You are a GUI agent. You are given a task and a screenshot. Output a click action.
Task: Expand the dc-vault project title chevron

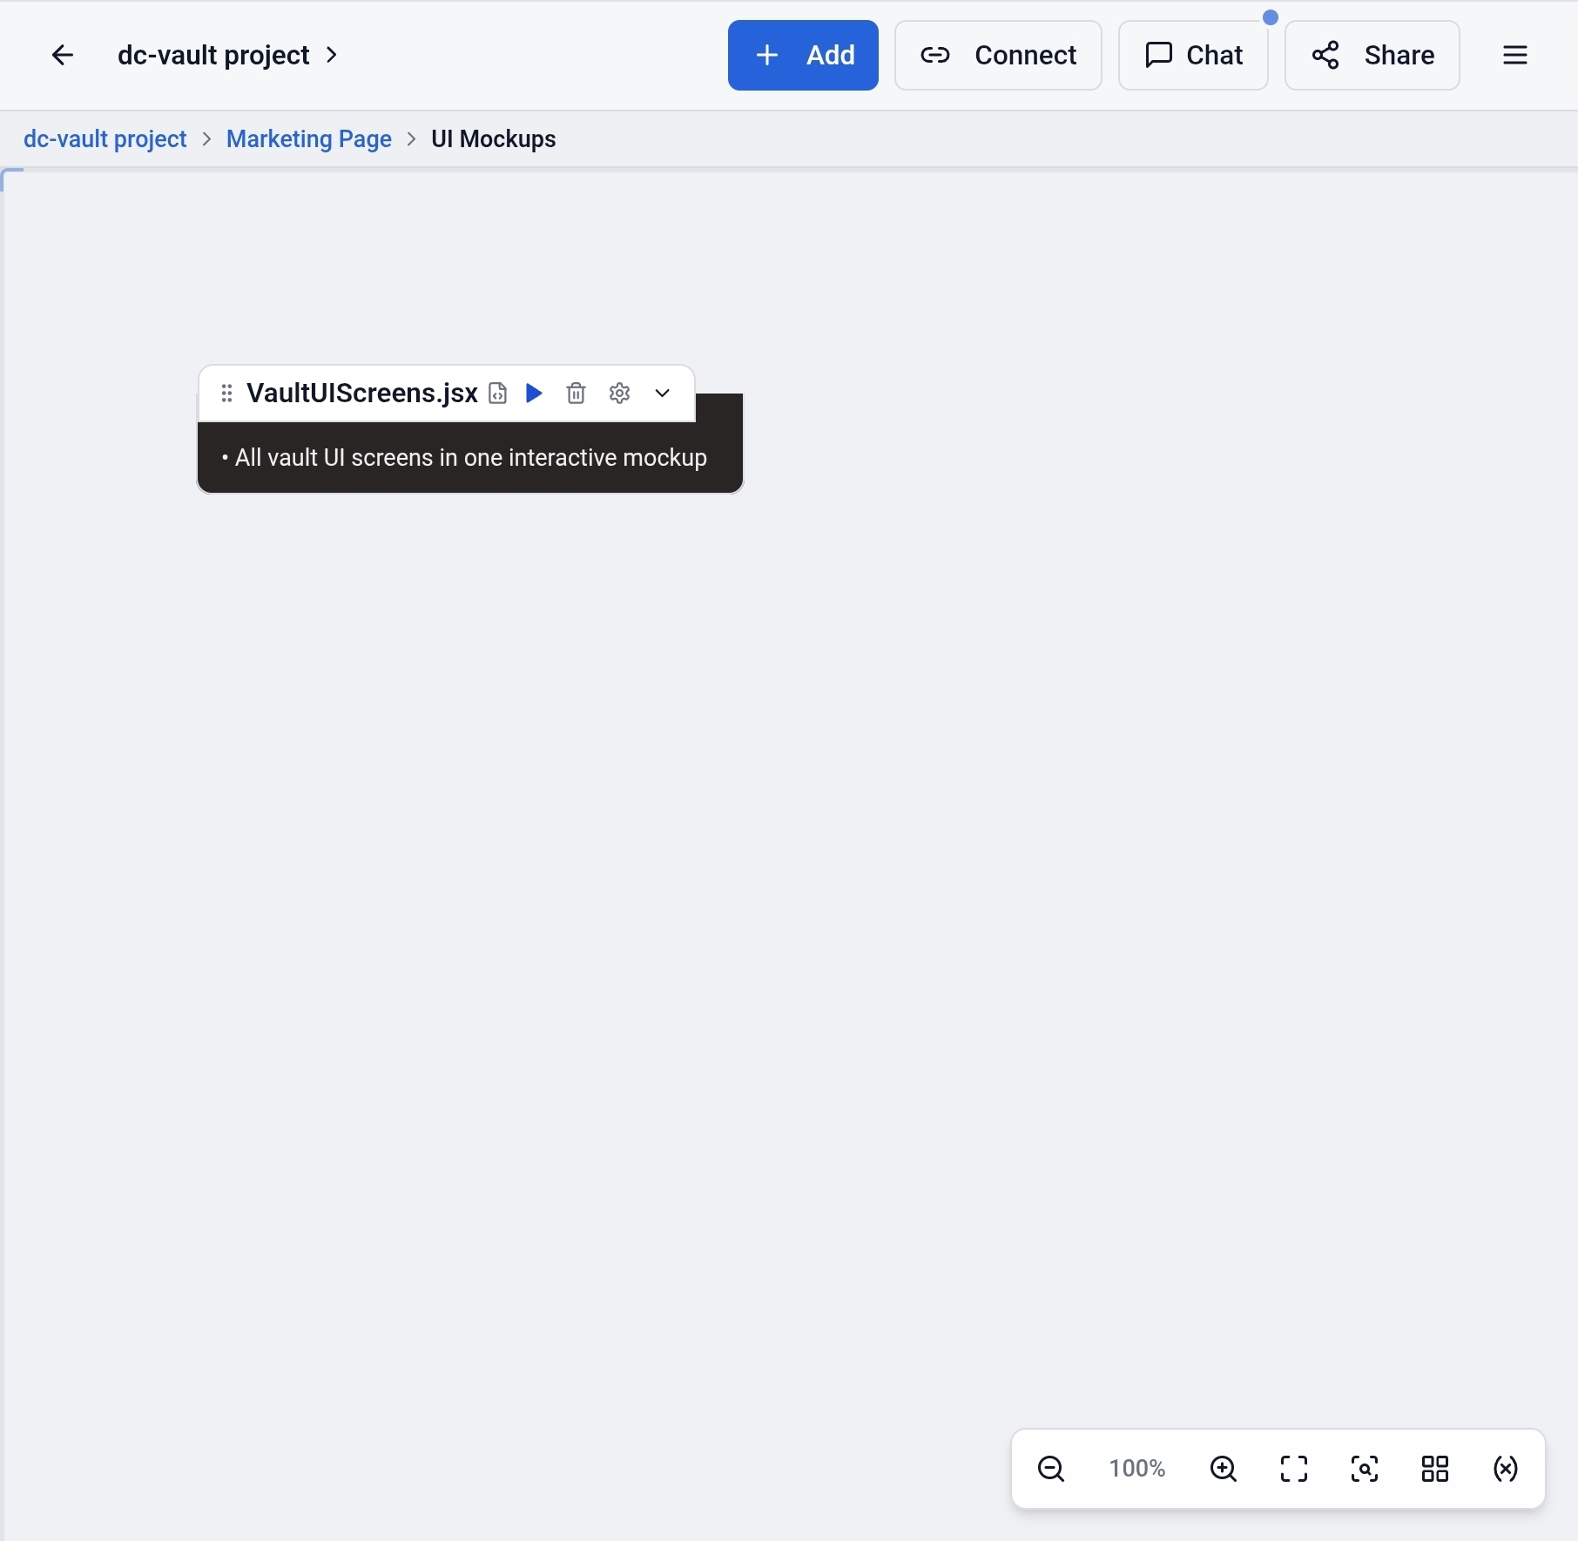point(332,56)
